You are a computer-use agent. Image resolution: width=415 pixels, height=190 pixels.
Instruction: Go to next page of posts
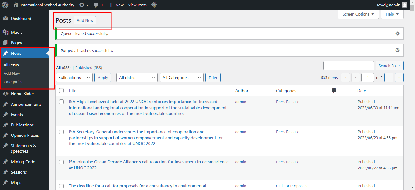click(389, 78)
